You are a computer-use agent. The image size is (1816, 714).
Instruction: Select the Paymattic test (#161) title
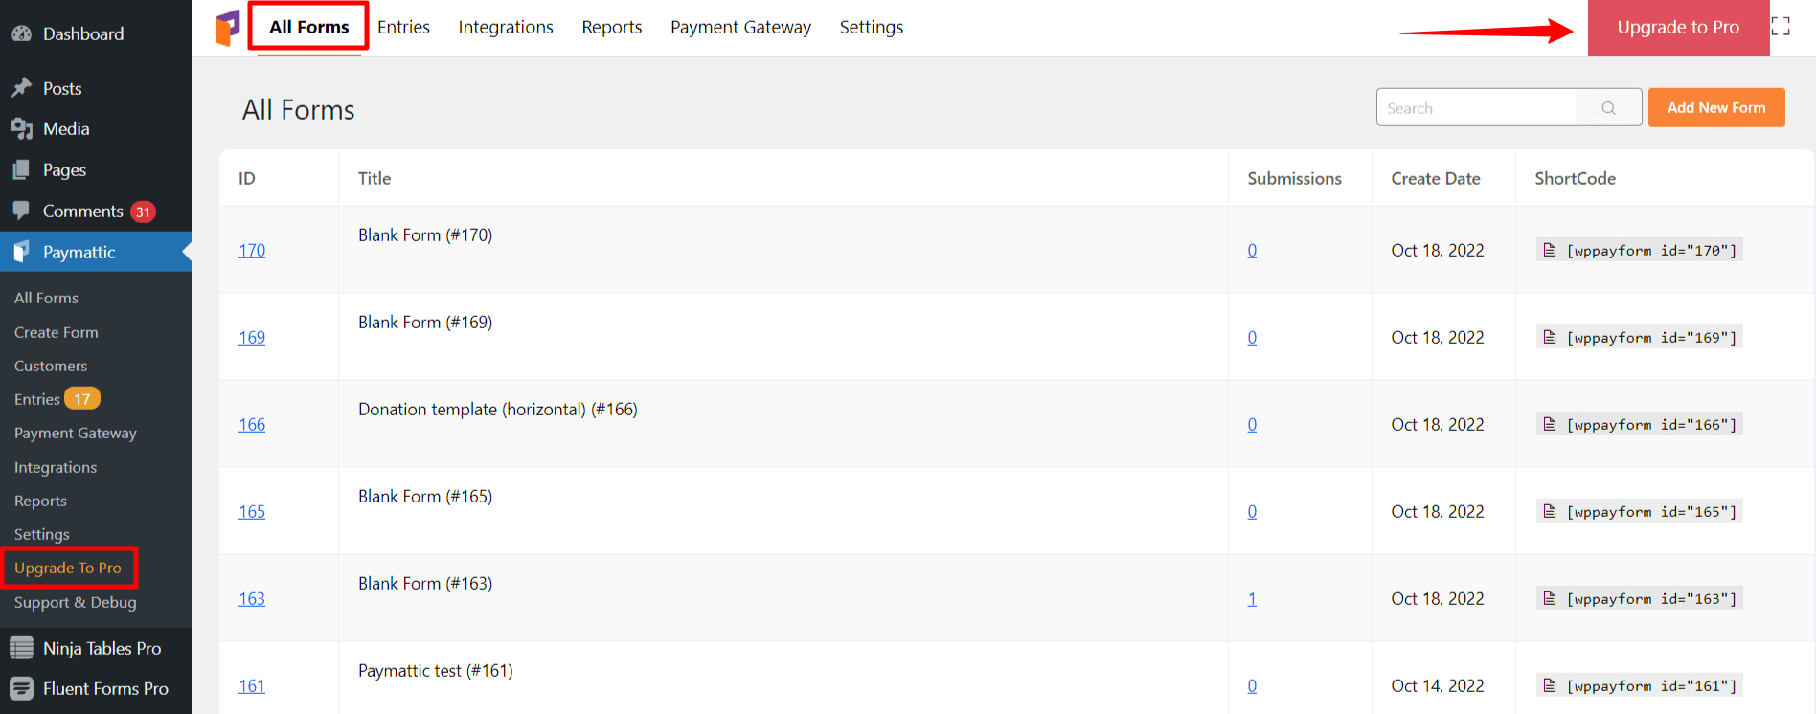436,670
